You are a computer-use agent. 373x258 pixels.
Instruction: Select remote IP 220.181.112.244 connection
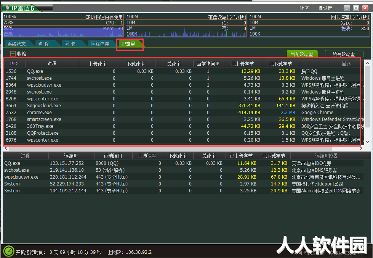coord(183,177)
